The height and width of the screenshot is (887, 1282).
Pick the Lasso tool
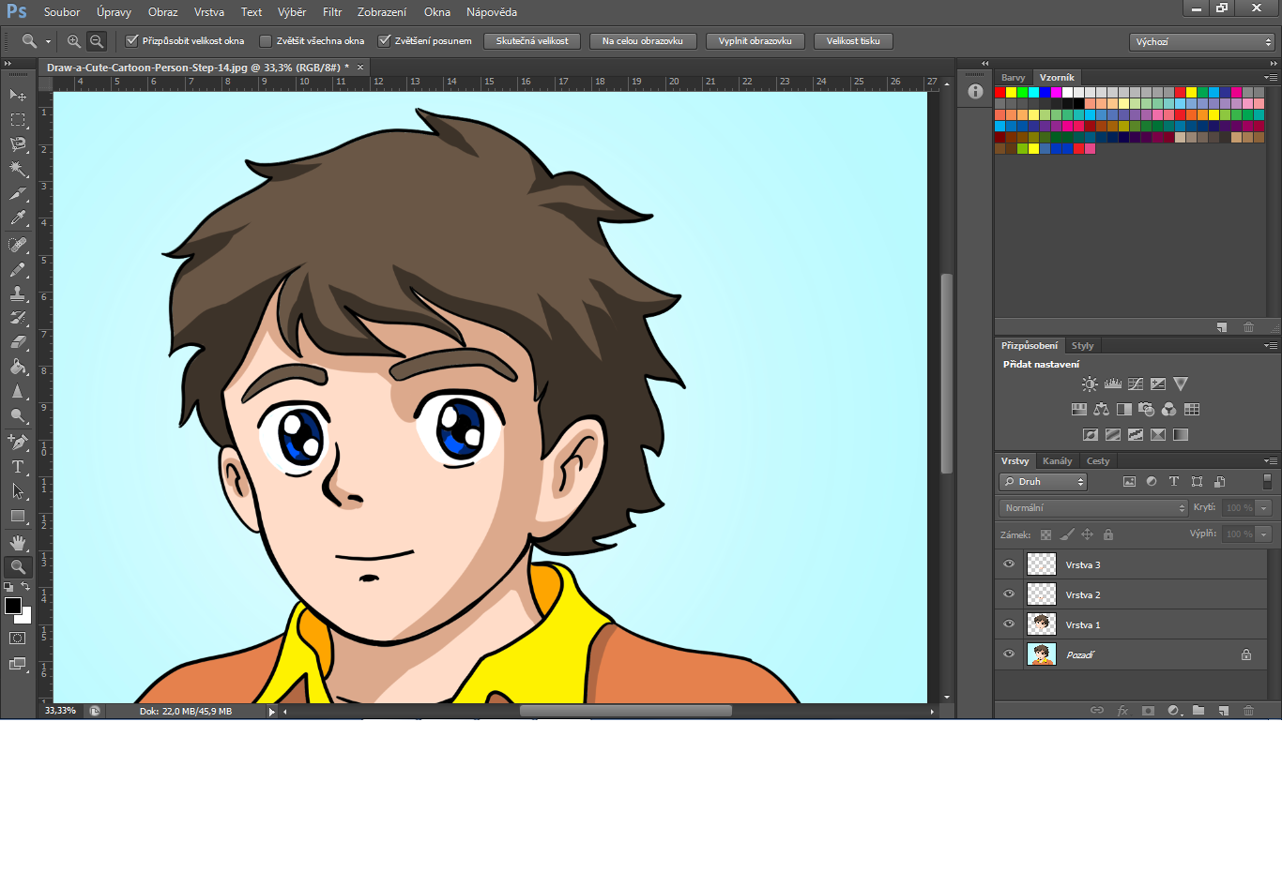pos(18,144)
